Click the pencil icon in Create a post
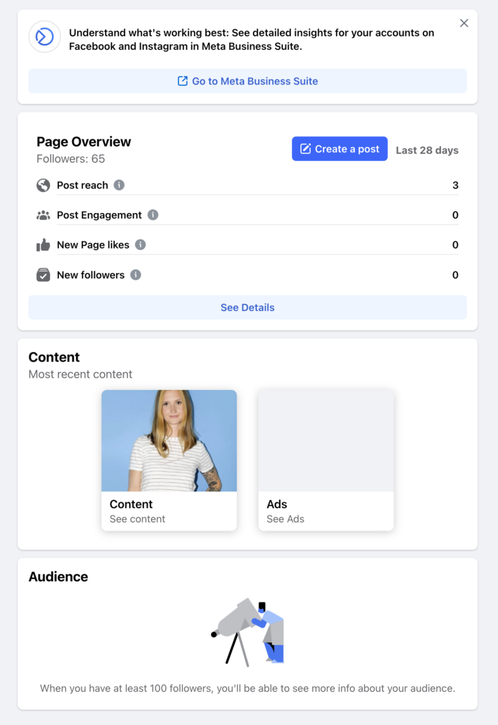This screenshot has width=498, height=725. click(305, 149)
